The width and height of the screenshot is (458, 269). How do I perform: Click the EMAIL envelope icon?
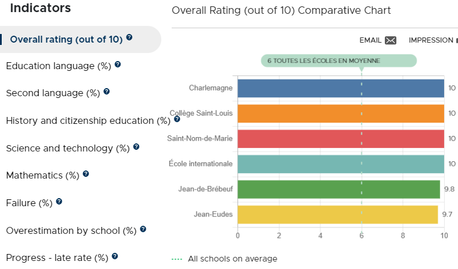tap(391, 40)
